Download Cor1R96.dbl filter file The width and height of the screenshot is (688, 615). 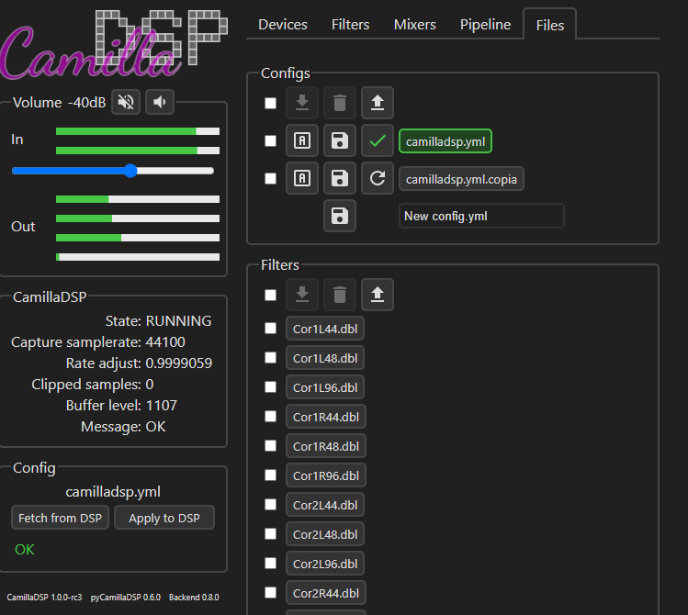tap(326, 475)
